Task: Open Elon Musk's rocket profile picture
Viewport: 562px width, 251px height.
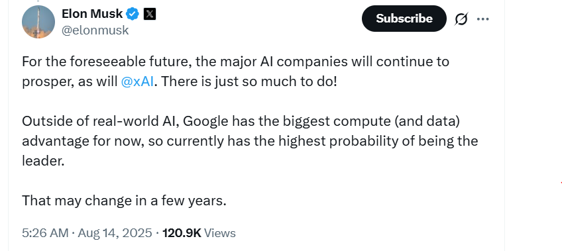Action: pyautogui.click(x=38, y=22)
